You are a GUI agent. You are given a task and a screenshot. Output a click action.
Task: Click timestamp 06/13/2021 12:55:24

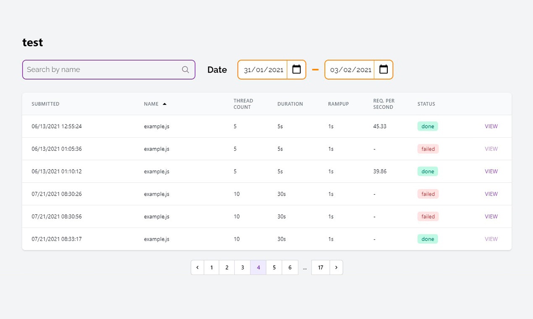[x=57, y=126]
